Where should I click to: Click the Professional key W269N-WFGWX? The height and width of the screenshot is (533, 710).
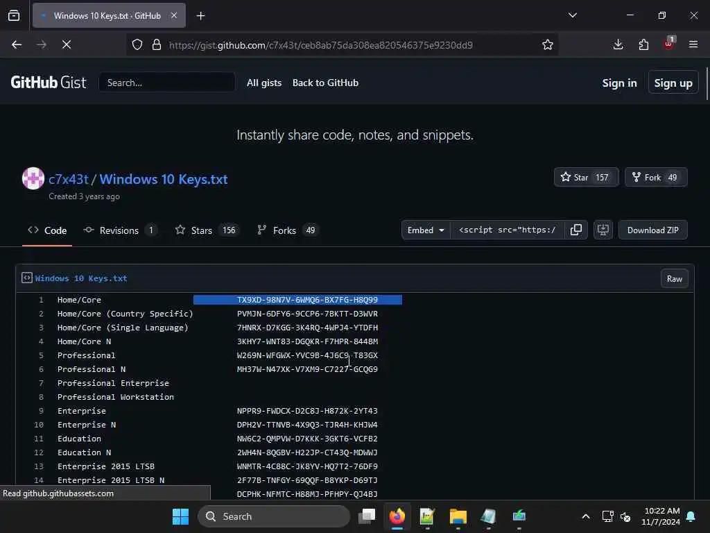pos(307,356)
